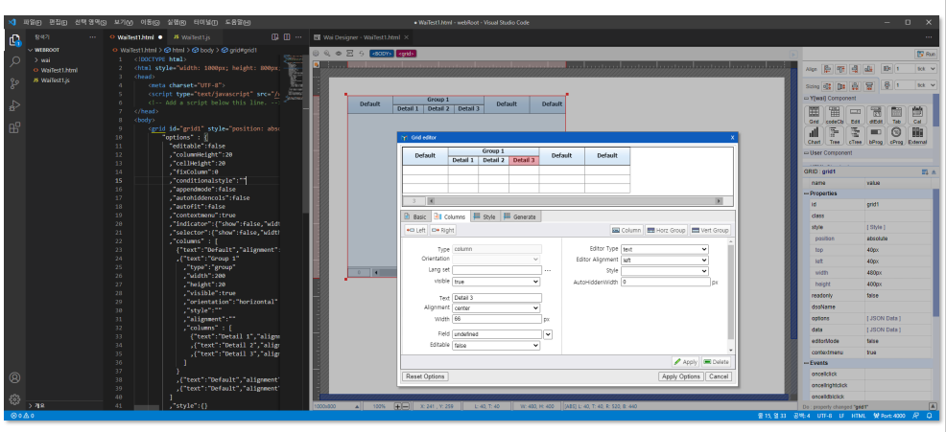Open the Extensions view icon

coord(14,127)
